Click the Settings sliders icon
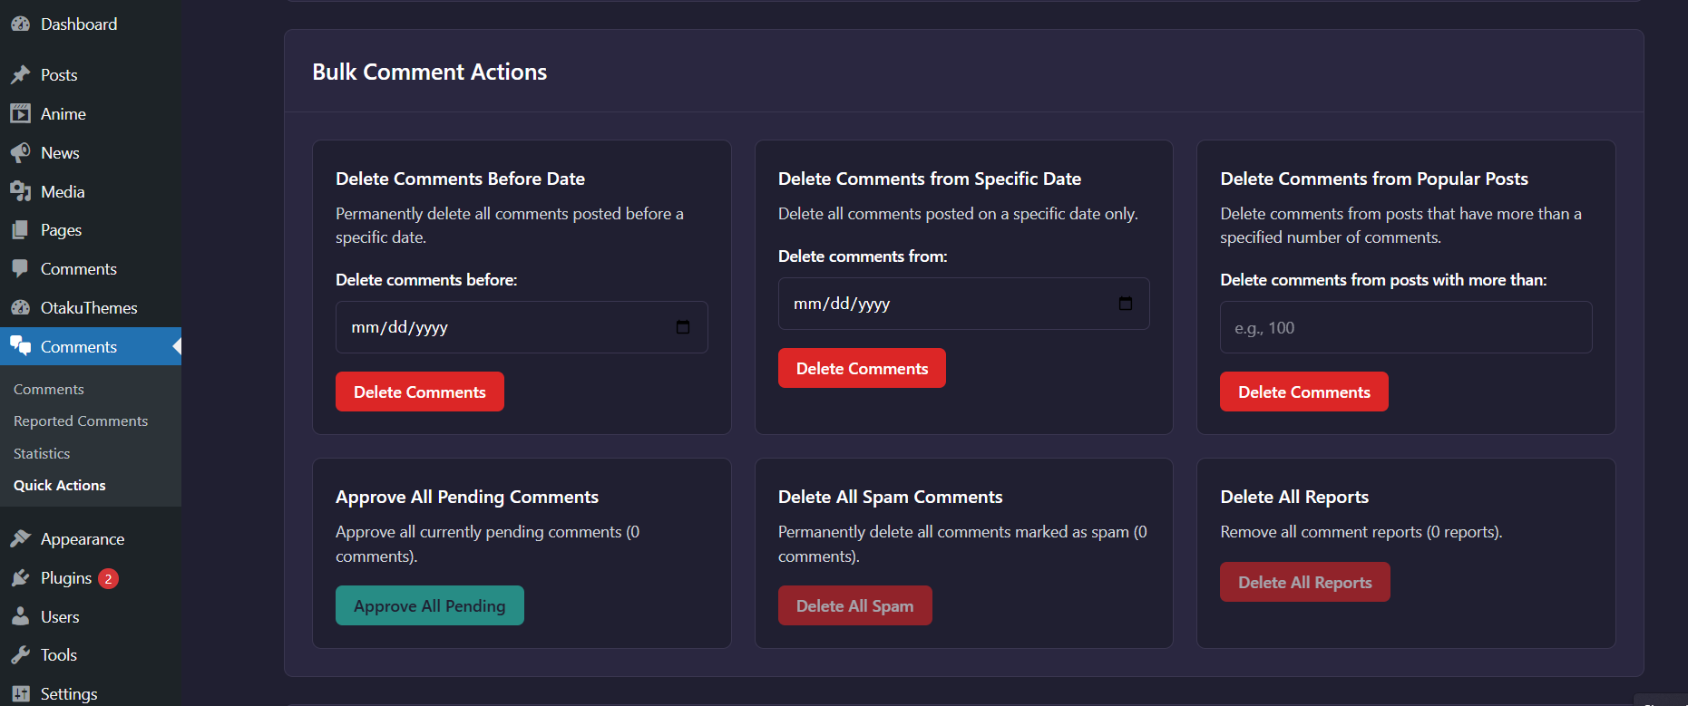This screenshot has width=1688, height=706. pos(20,694)
